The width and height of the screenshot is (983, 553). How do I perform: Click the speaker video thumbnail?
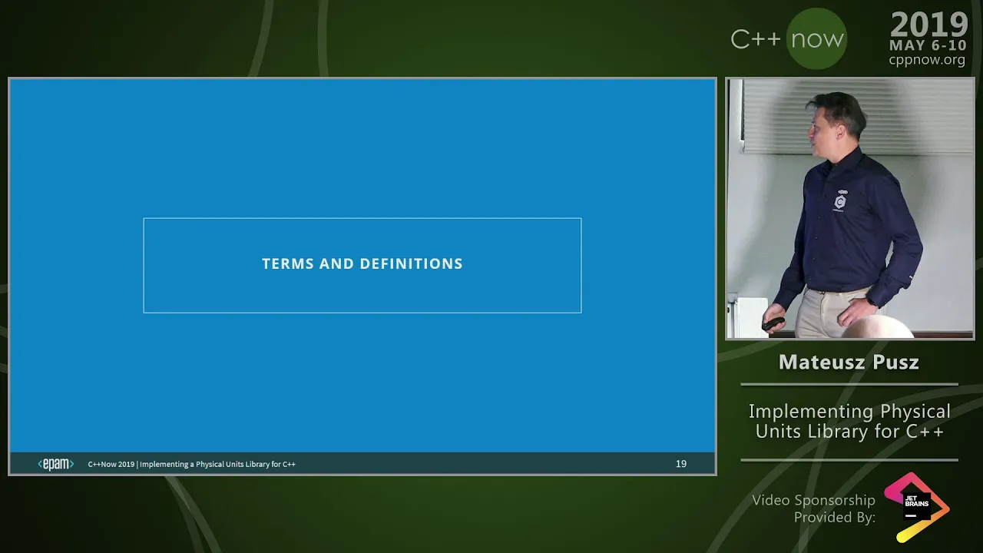click(850, 208)
